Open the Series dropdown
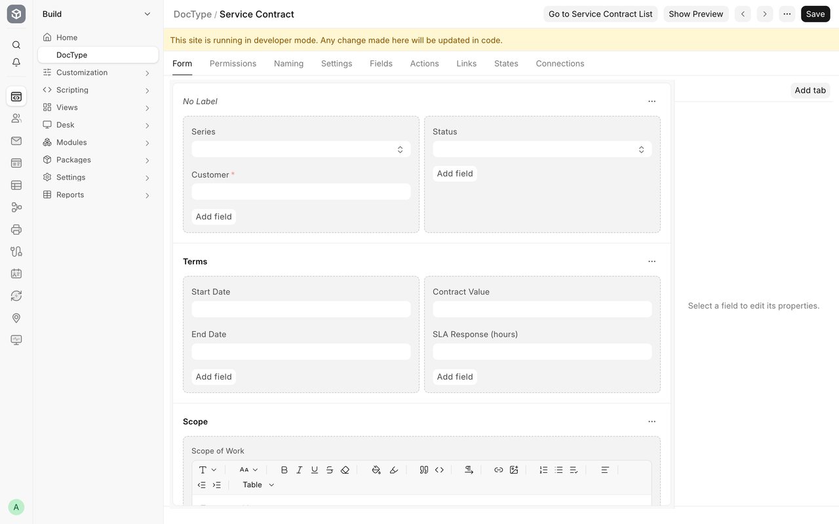The width and height of the screenshot is (839, 524). click(301, 149)
